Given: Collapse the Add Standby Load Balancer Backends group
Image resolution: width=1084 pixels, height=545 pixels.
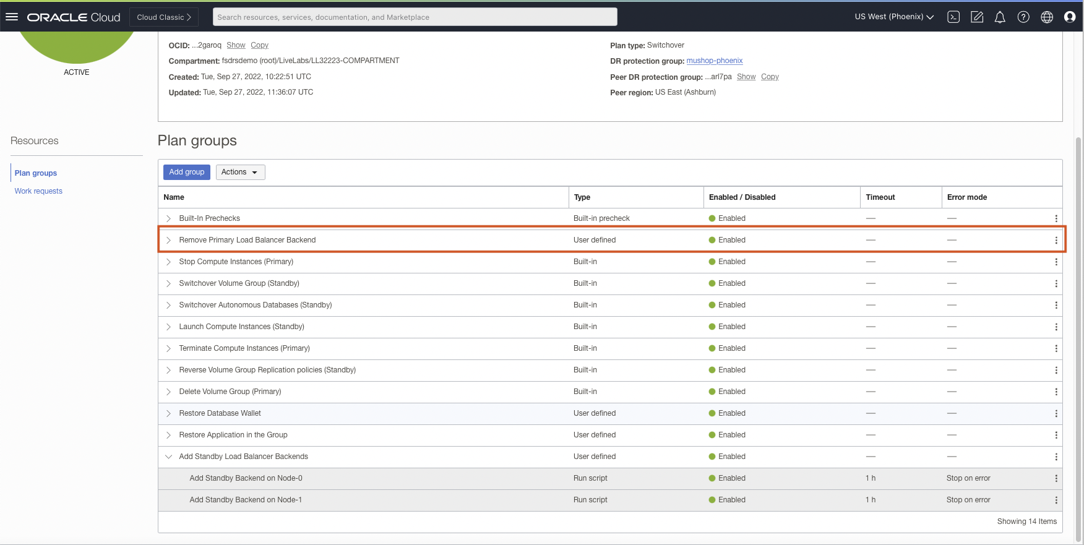Looking at the screenshot, I should [168, 457].
